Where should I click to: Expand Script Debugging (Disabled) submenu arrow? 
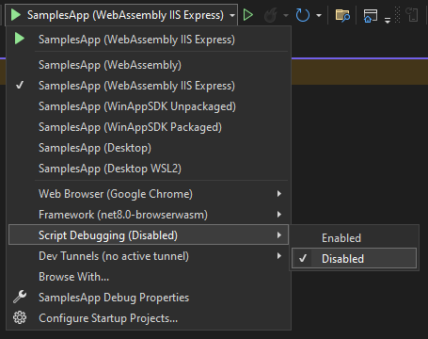[279, 235]
